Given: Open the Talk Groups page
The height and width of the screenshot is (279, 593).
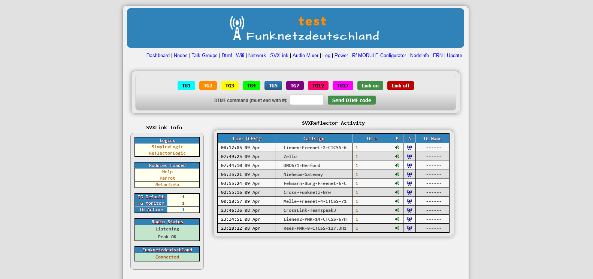Looking at the screenshot, I should (x=205, y=55).
